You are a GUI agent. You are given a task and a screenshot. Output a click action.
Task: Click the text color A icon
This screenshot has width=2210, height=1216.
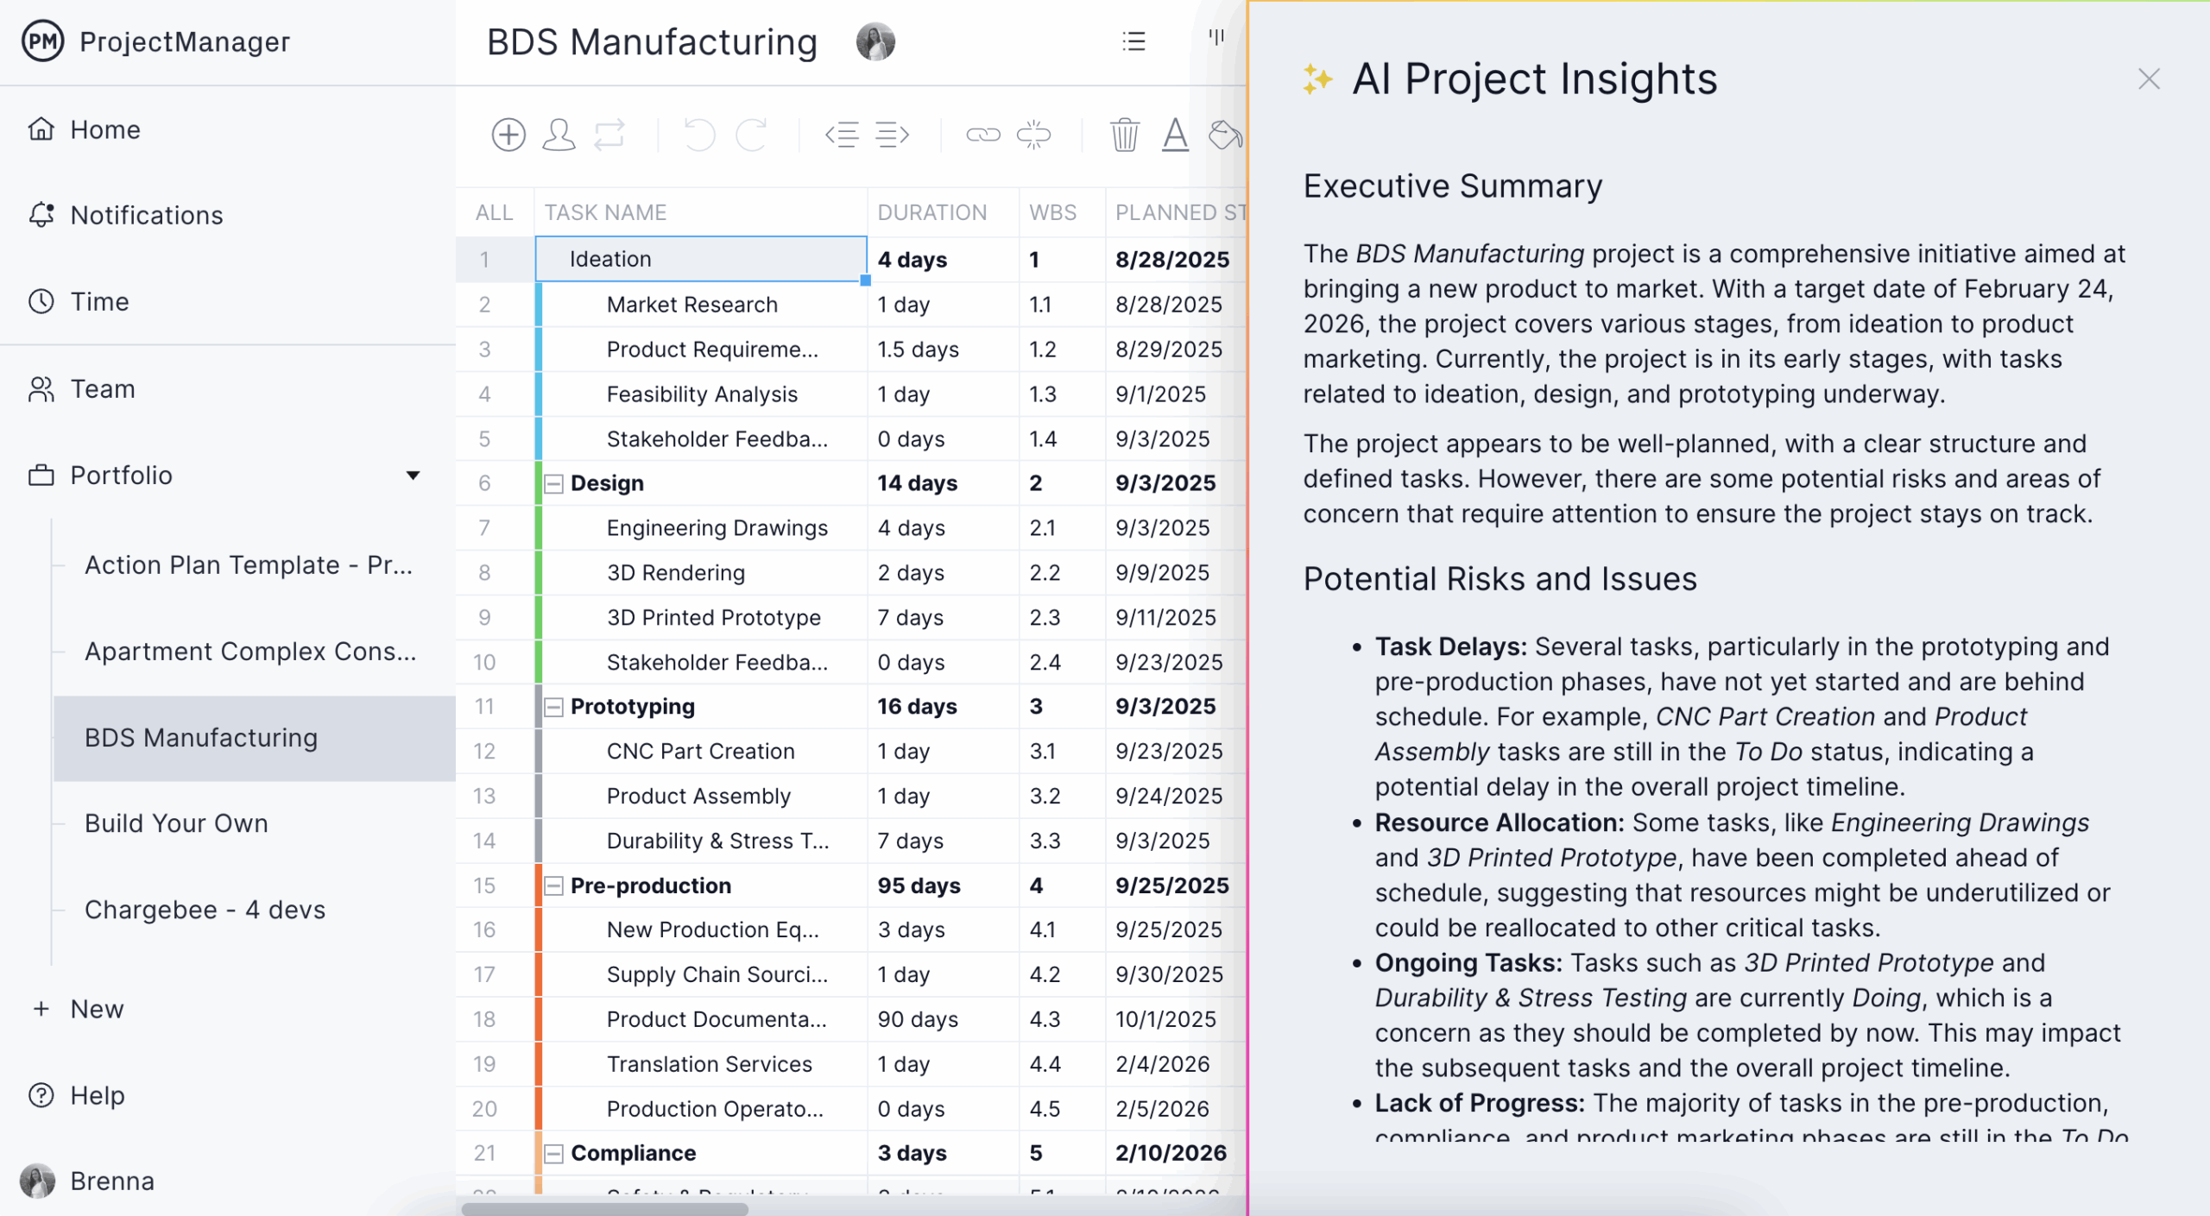(x=1174, y=135)
